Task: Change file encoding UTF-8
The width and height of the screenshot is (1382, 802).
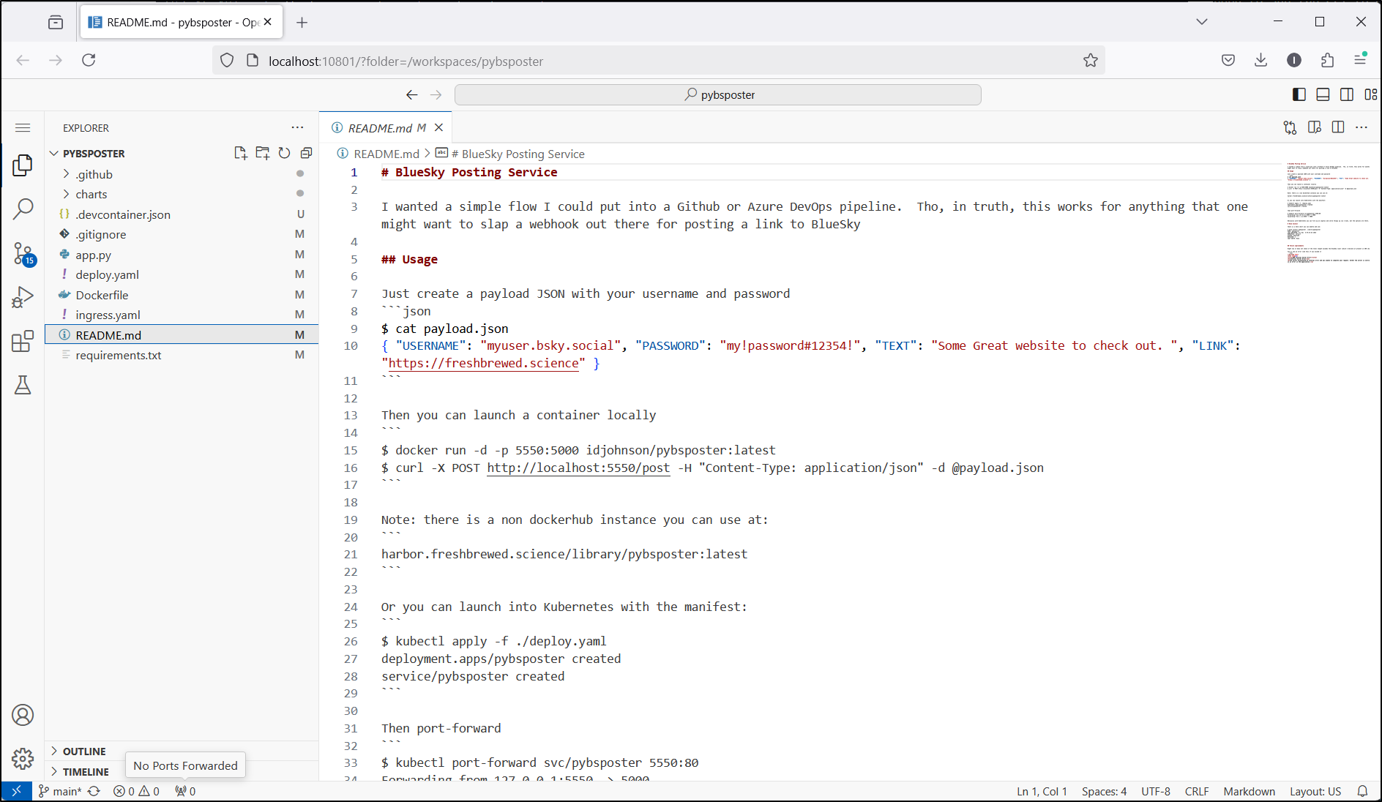Action: [x=1156, y=791]
